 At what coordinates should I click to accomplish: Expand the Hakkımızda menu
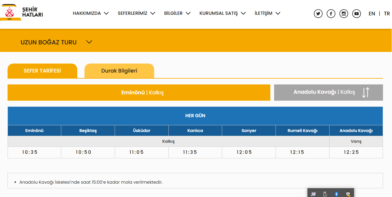91,13
